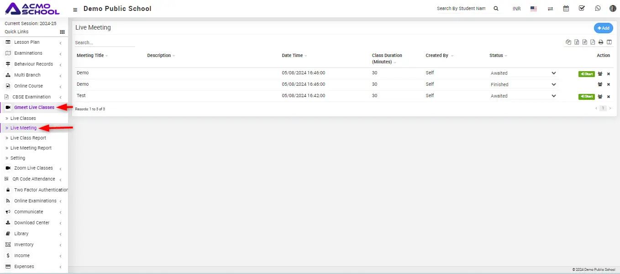This screenshot has width=620, height=274.
Task: Open the Live Class Report submenu item
Action: click(x=28, y=138)
